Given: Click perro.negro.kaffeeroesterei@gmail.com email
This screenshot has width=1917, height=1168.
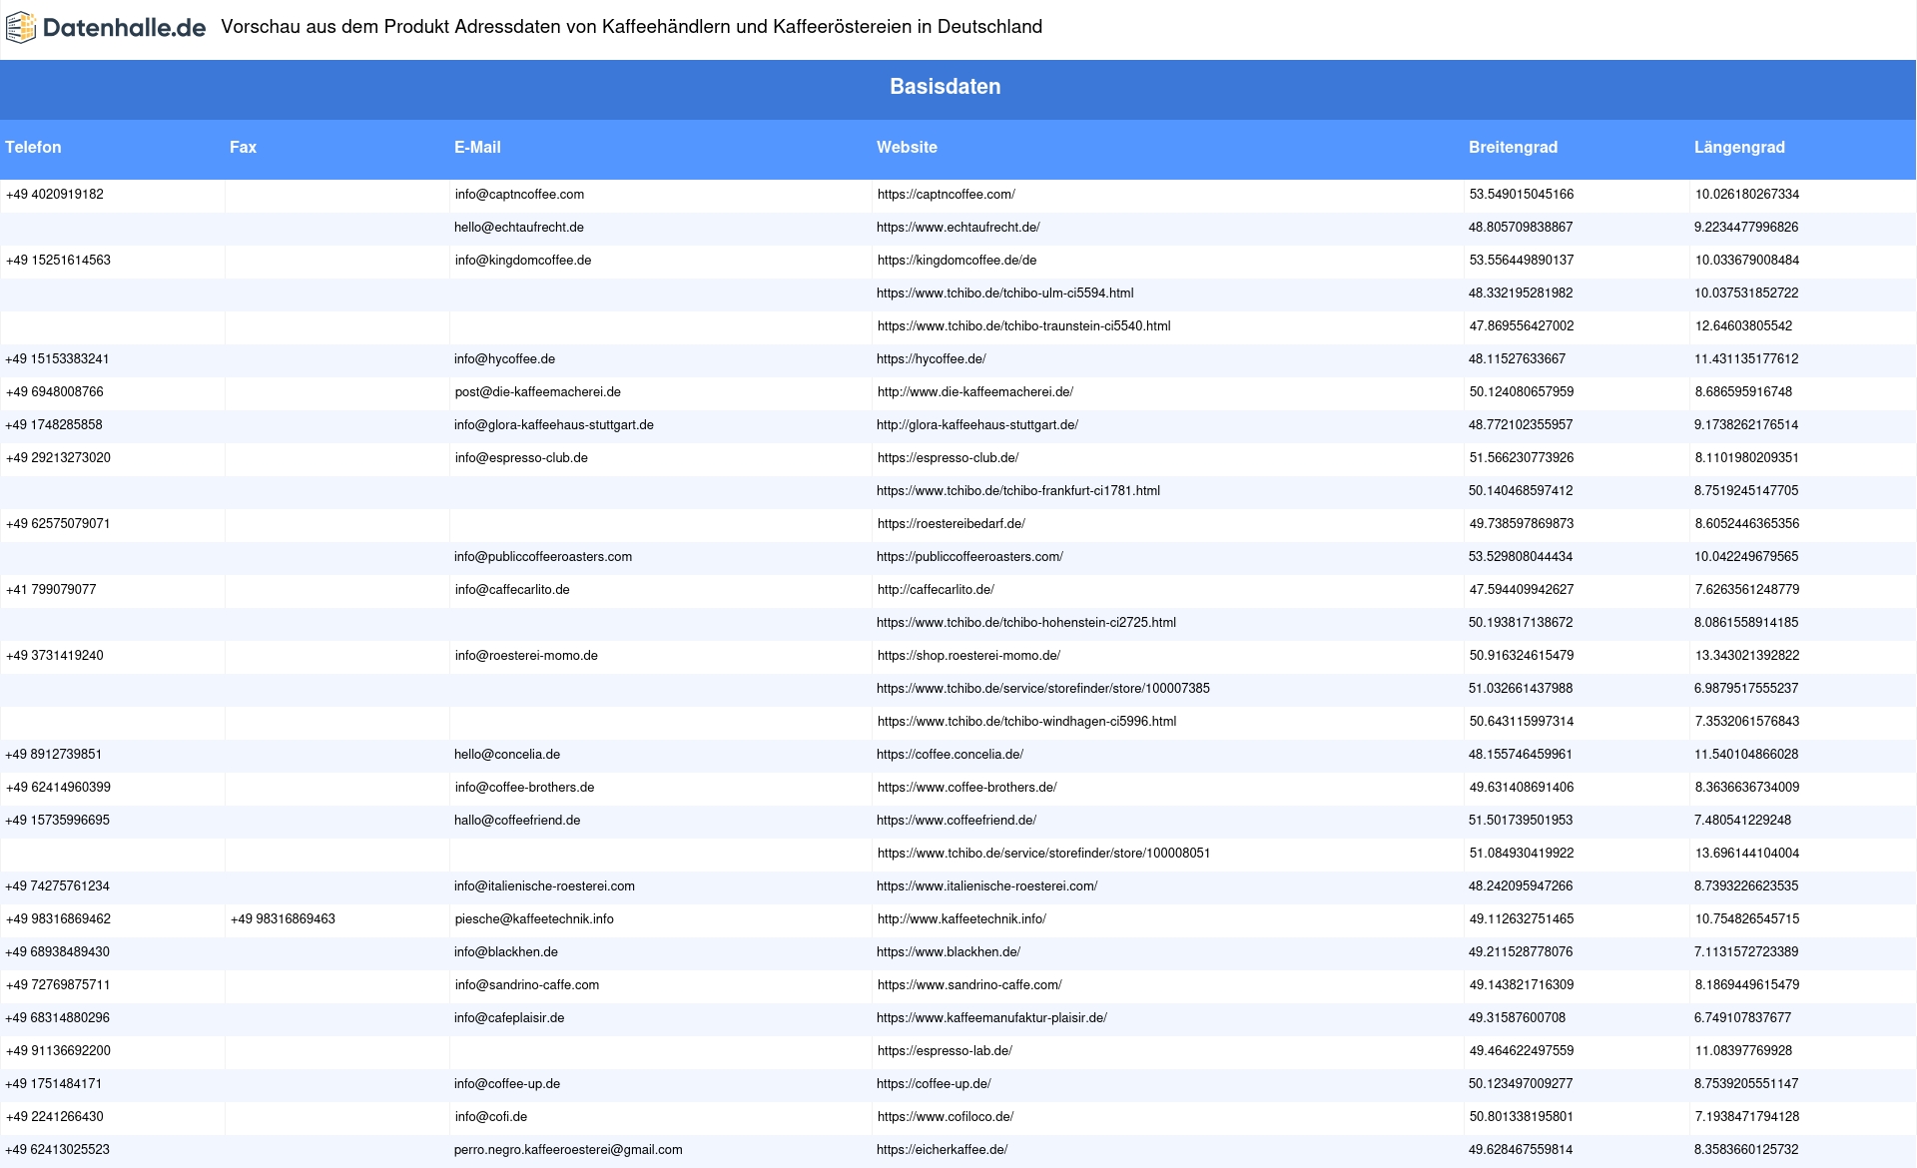Looking at the screenshot, I should coord(568,1150).
